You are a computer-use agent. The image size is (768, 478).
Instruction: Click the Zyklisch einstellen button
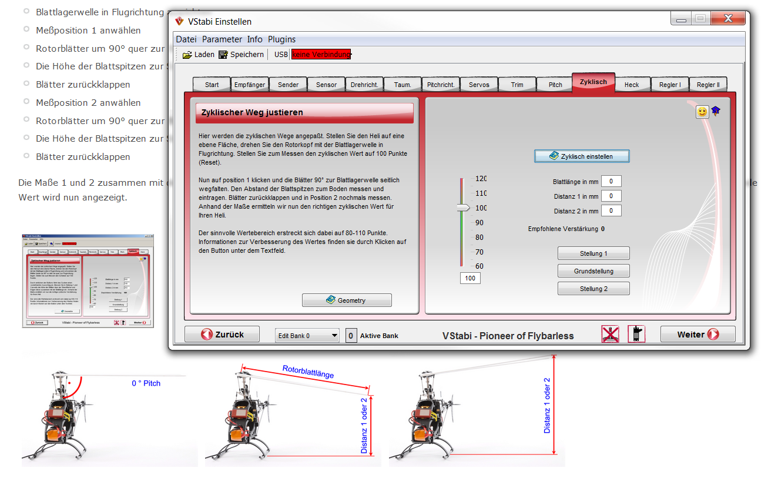click(582, 156)
